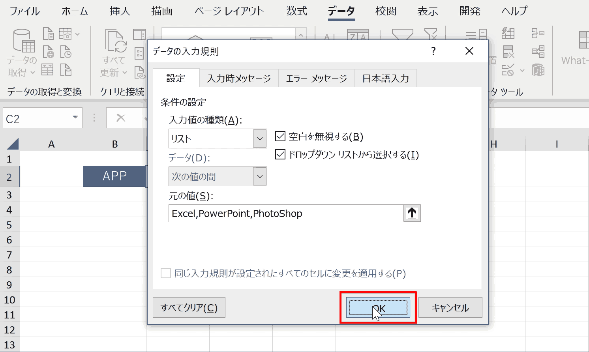Viewport: 589px width, 352px height.
Task: Switch to the 日本語入力 dialog tab
Action: click(x=386, y=79)
